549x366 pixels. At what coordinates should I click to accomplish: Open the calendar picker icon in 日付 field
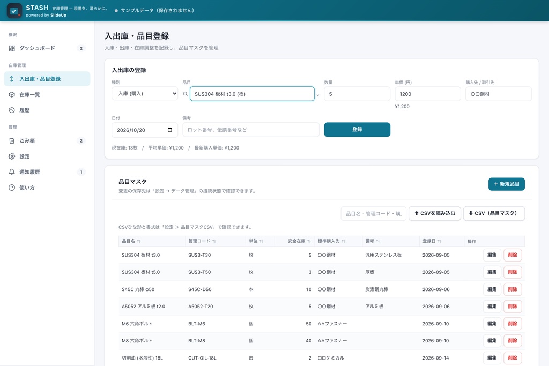coord(170,130)
